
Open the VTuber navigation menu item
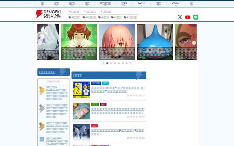pos(175,3)
